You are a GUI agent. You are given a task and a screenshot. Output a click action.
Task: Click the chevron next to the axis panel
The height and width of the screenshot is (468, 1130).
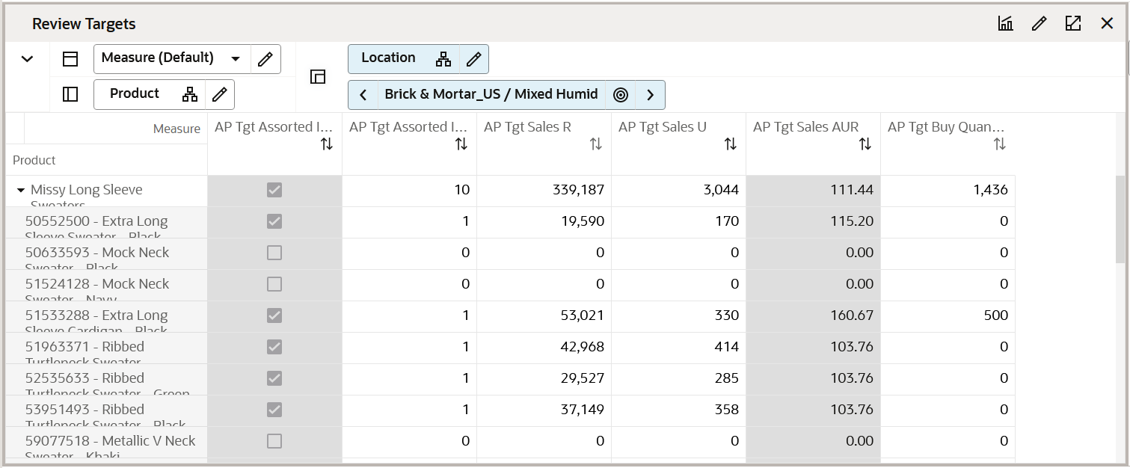point(28,57)
